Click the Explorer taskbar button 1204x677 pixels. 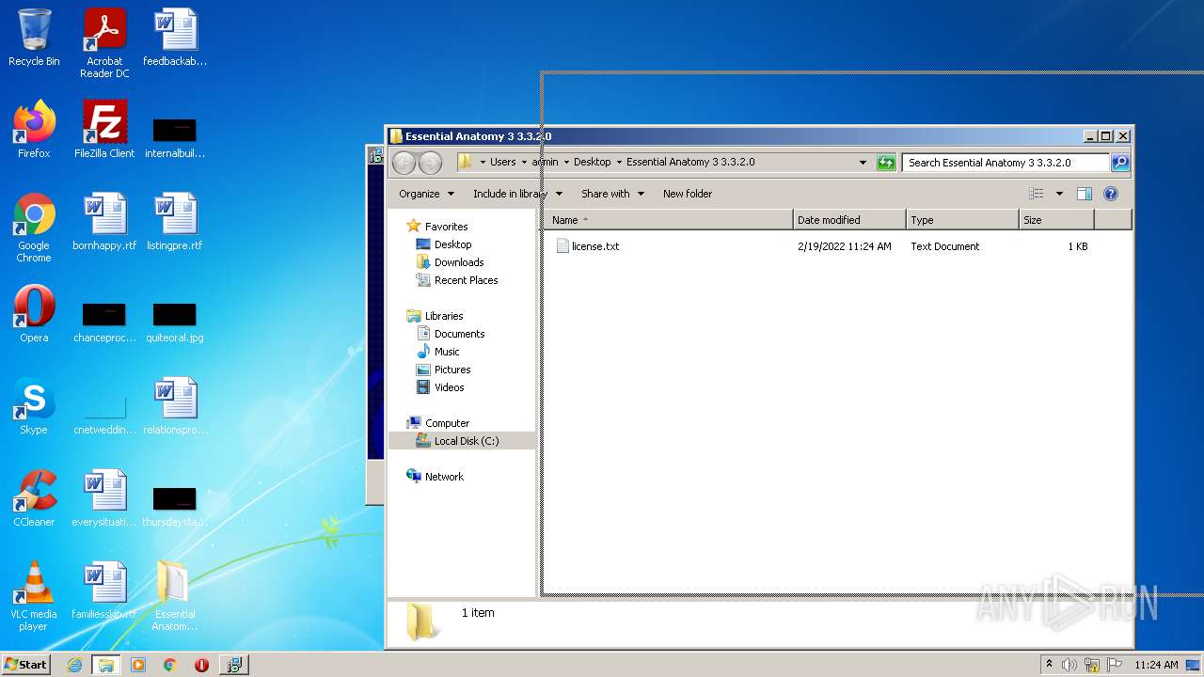[106, 665]
